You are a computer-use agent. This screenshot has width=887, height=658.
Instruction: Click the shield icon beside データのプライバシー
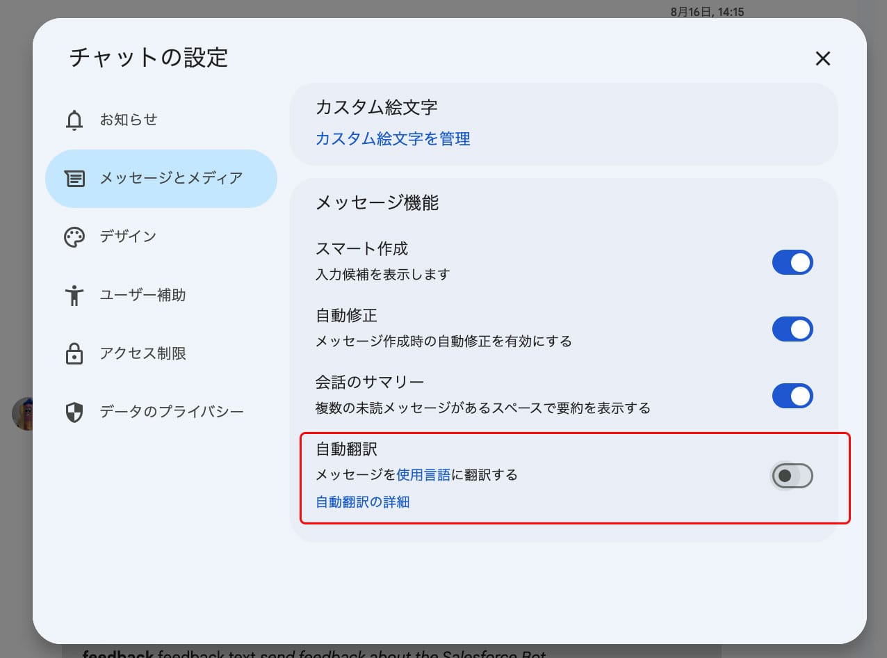(74, 412)
